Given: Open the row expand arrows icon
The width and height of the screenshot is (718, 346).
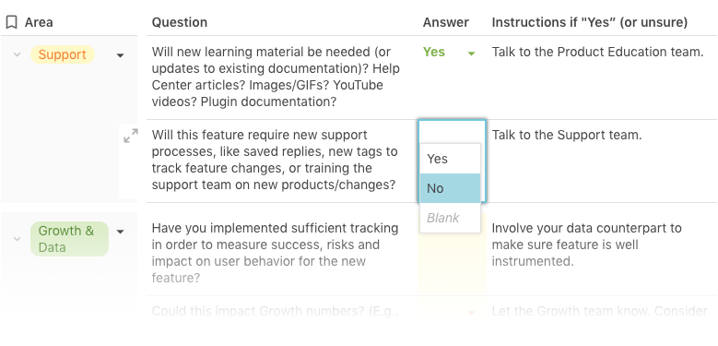Looking at the screenshot, I should pos(131,136).
